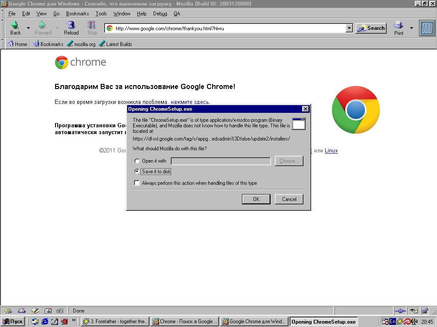Click the chrome logo on the page
Image resolution: width=437 pixels, height=327 pixels.
click(x=81, y=62)
